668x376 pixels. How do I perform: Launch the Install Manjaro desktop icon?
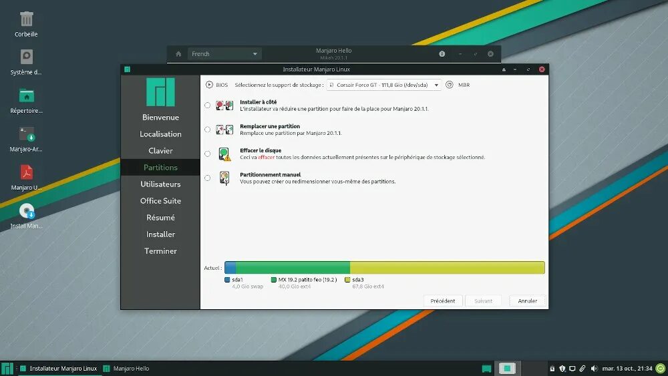click(27, 211)
